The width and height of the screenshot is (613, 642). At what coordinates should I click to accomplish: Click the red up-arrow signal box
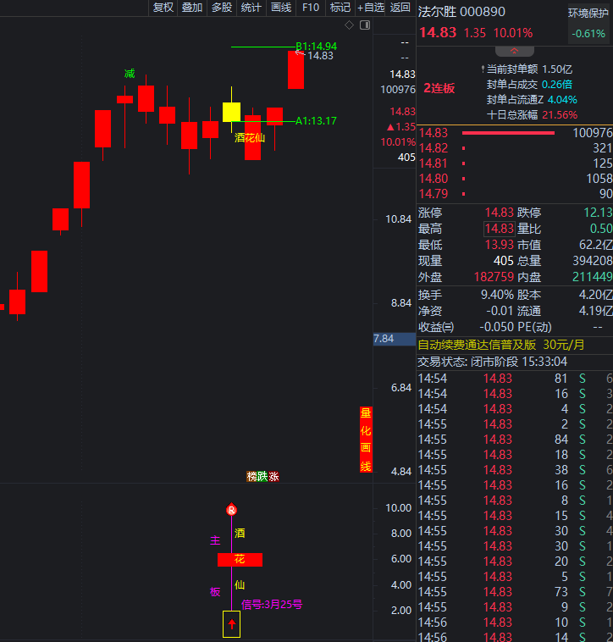[x=231, y=624]
